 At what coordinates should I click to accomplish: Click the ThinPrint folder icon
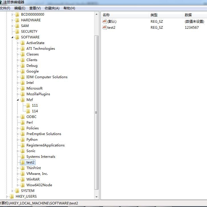tap(23, 168)
